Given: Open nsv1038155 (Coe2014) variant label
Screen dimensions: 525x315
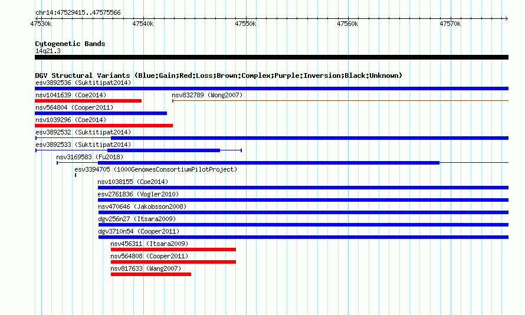Looking at the screenshot, I should (133, 182).
